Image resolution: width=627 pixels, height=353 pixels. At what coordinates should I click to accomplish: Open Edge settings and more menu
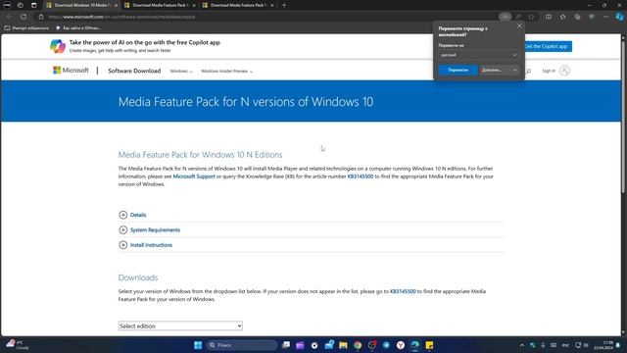pos(606,17)
